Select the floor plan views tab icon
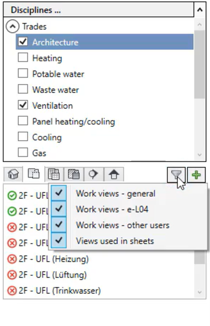The image size is (210, 326). click(34, 174)
